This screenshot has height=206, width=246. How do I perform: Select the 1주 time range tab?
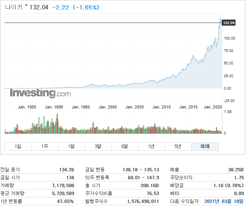45,146
